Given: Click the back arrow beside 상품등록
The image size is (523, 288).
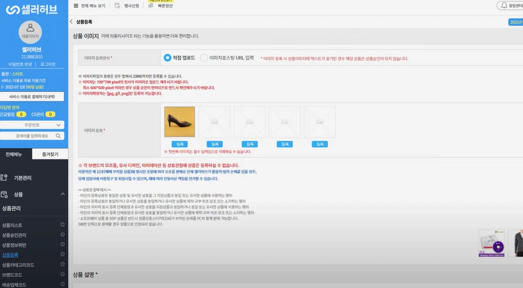Looking at the screenshot, I should (x=71, y=22).
